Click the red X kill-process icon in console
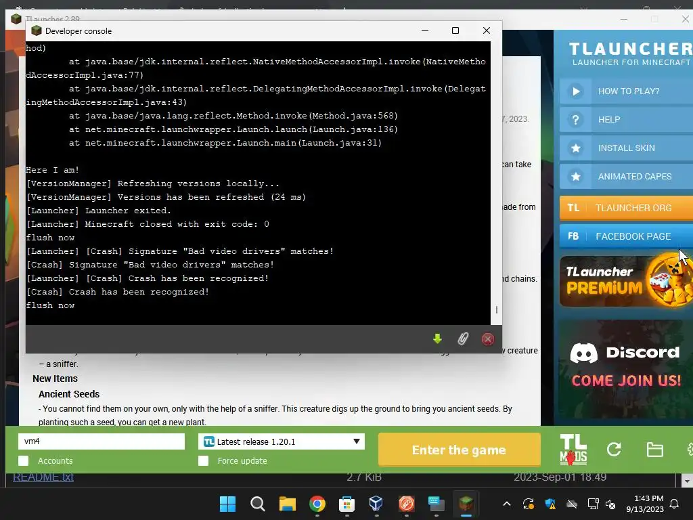 point(487,339)
